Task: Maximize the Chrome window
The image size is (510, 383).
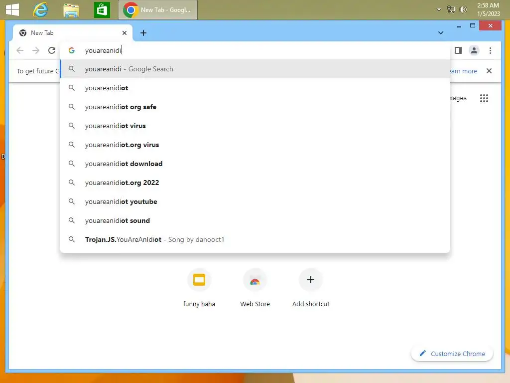Action: [x=473, y=26]
